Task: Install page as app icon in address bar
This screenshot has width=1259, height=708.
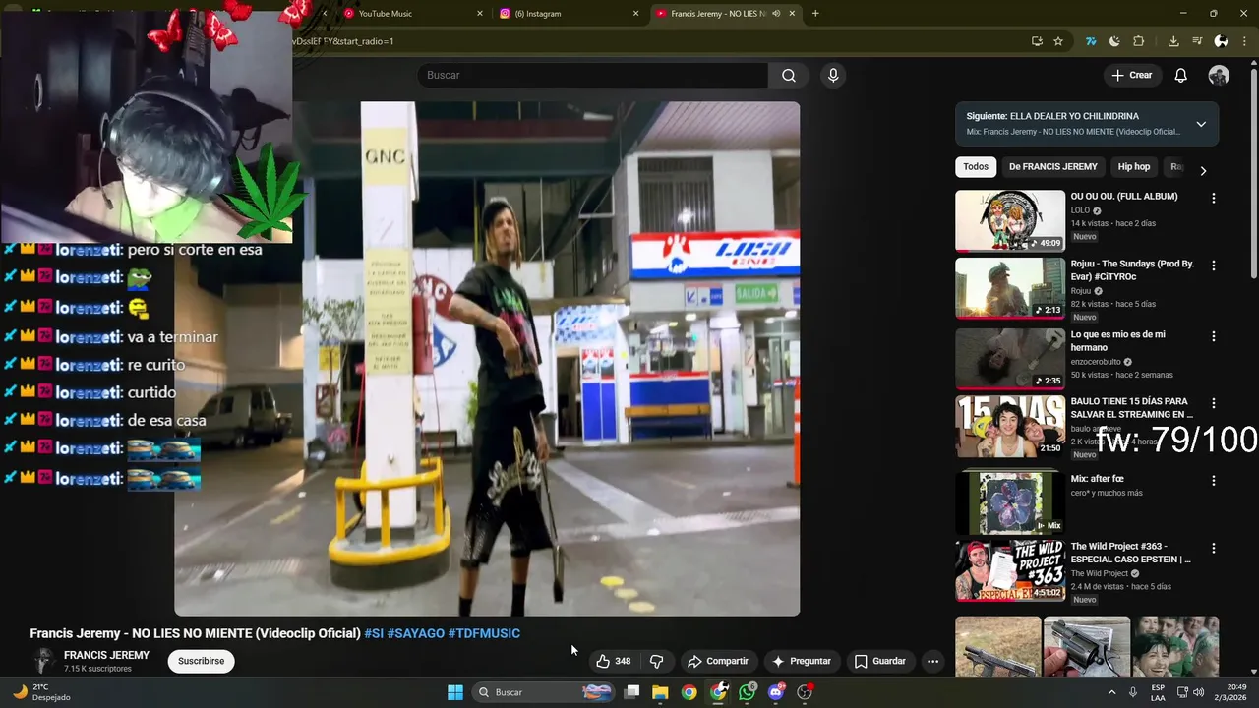Action: tap(1037, 41)
